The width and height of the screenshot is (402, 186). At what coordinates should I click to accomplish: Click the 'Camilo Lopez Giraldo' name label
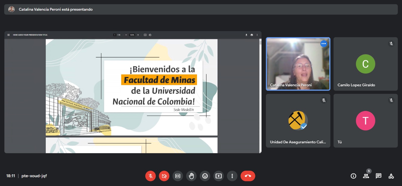coord(356,85)
